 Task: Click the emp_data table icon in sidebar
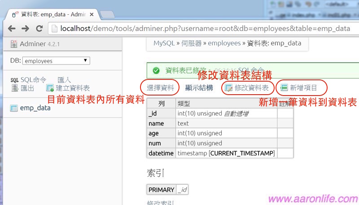(x=14, y=108)
